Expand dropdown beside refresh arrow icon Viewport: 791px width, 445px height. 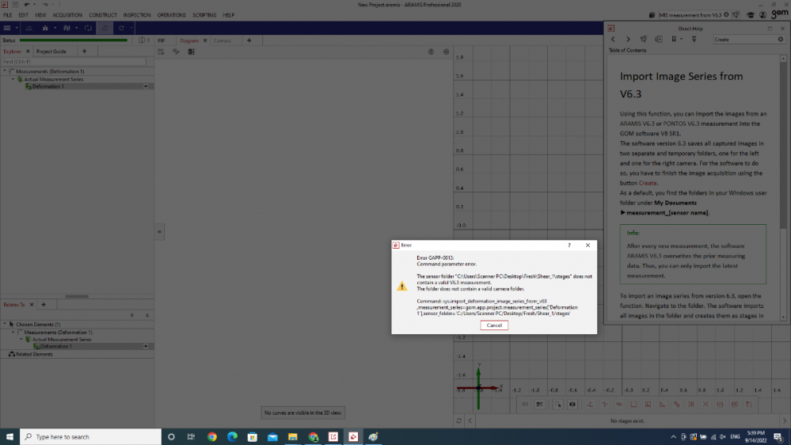(131, 29)
